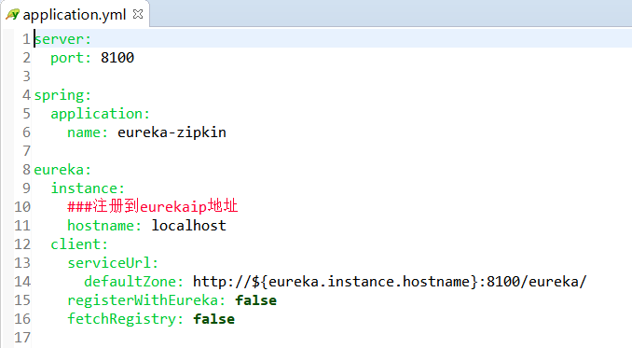This screenshot has width=632, height=348.
Task: Click the 'port:' key on line 2
Action: 71,58
